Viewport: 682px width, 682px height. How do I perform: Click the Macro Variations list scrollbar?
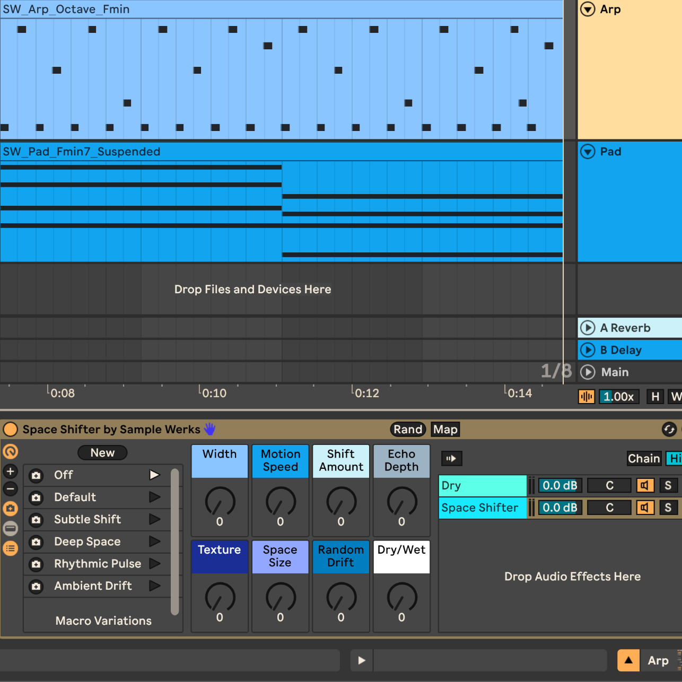(x=174, y=541)
